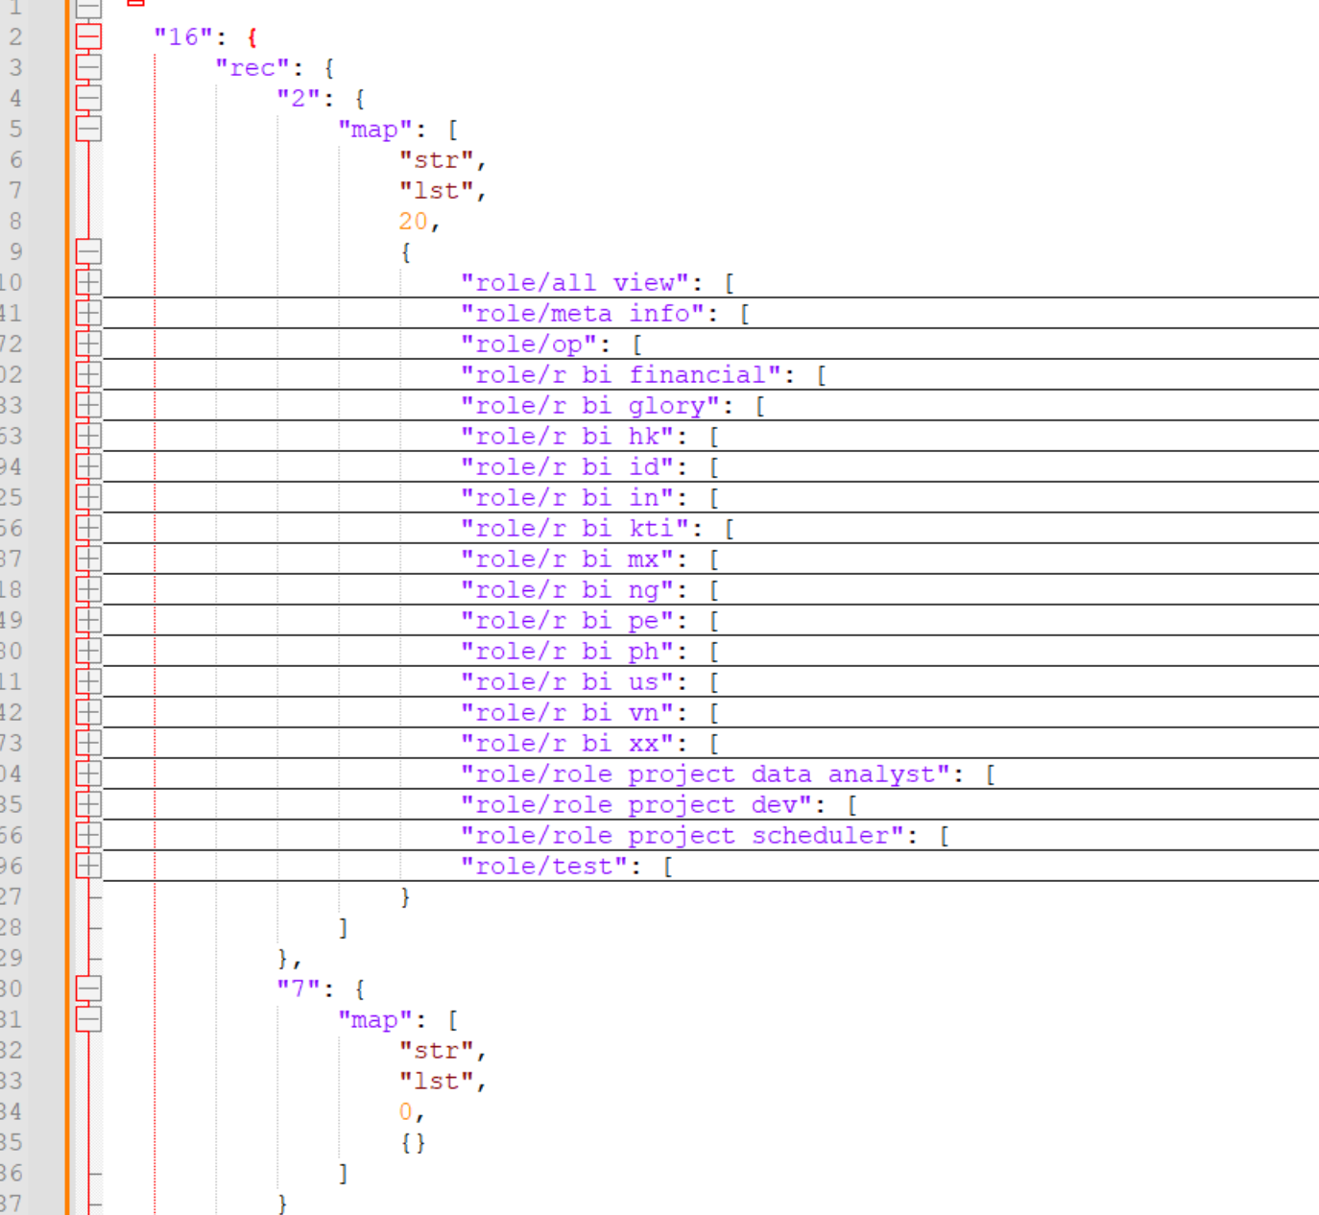Expand the "role/r_bi_vn" fold marker

tap(88, 712)
